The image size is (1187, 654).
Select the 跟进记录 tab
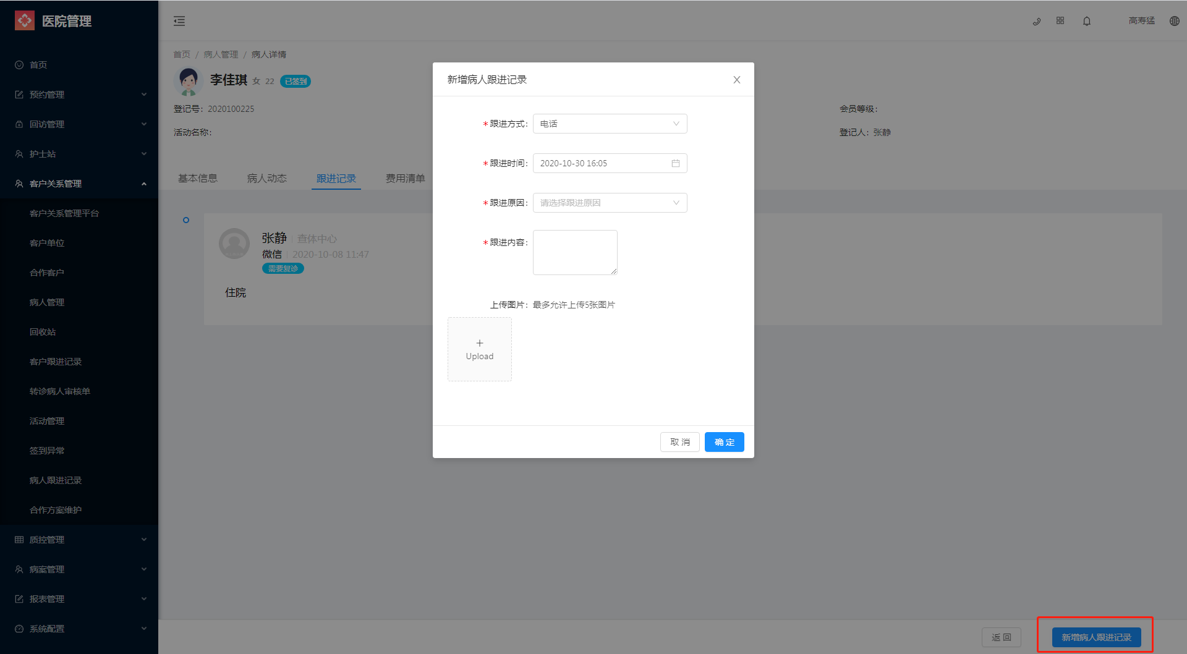click(x=336, y=178)
